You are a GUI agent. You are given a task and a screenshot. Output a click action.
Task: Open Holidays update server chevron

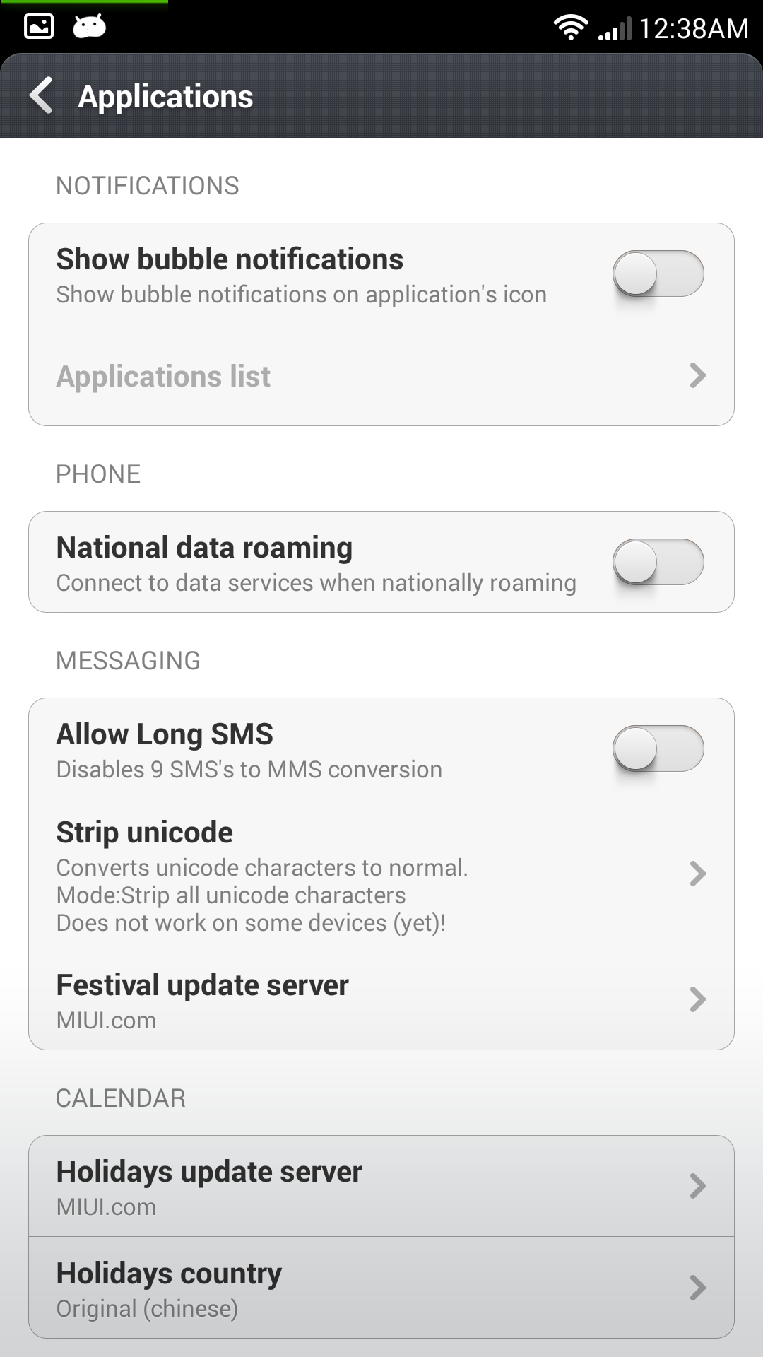(697, 1186)
